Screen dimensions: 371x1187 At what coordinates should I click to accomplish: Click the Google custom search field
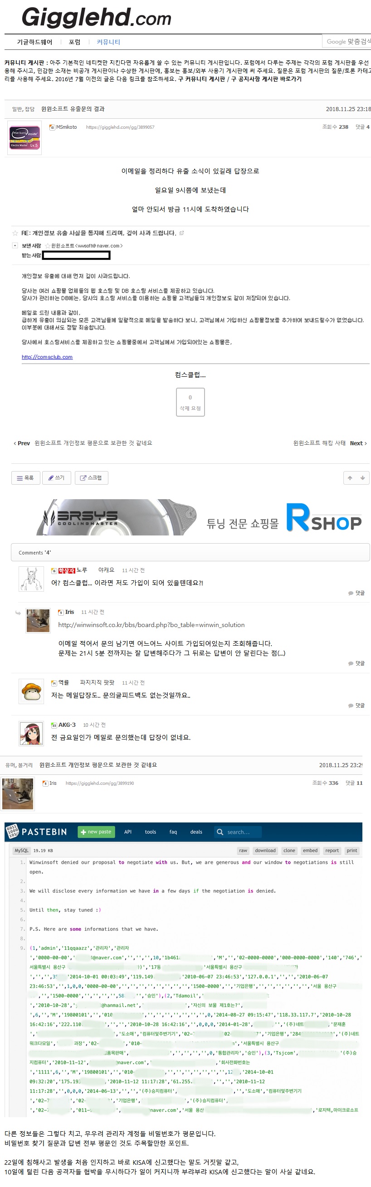click(347, 41)
